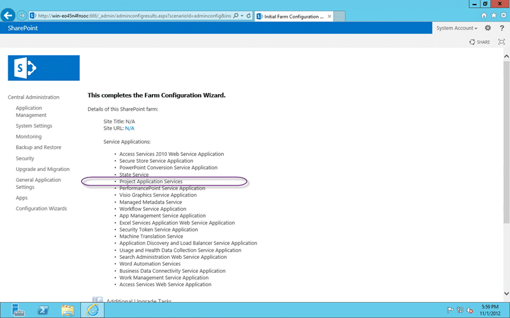Open the Monitoring section
Screen dimensions: 510x318
29,137
